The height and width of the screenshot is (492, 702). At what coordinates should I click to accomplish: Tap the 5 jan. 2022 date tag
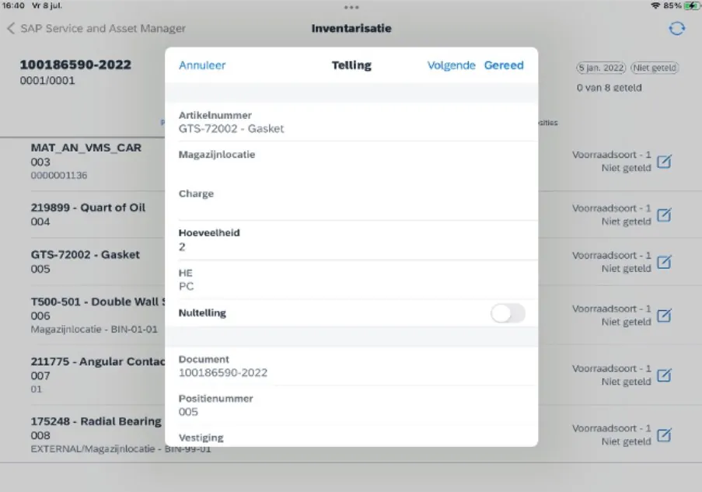click(x=601, y=68)
